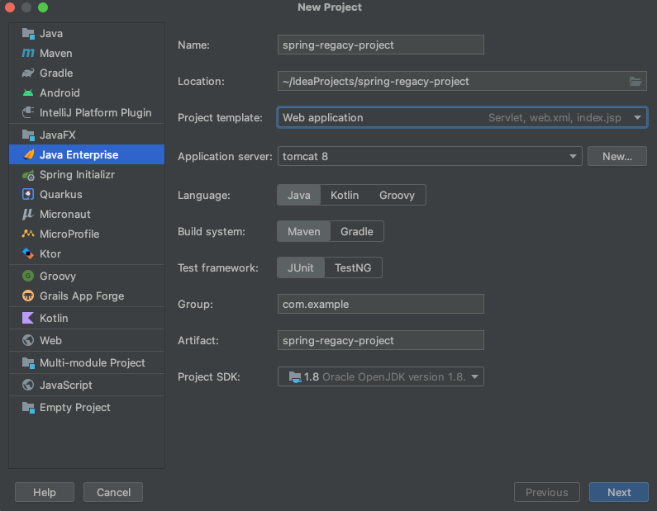Select Android label in list

point(60,93)
